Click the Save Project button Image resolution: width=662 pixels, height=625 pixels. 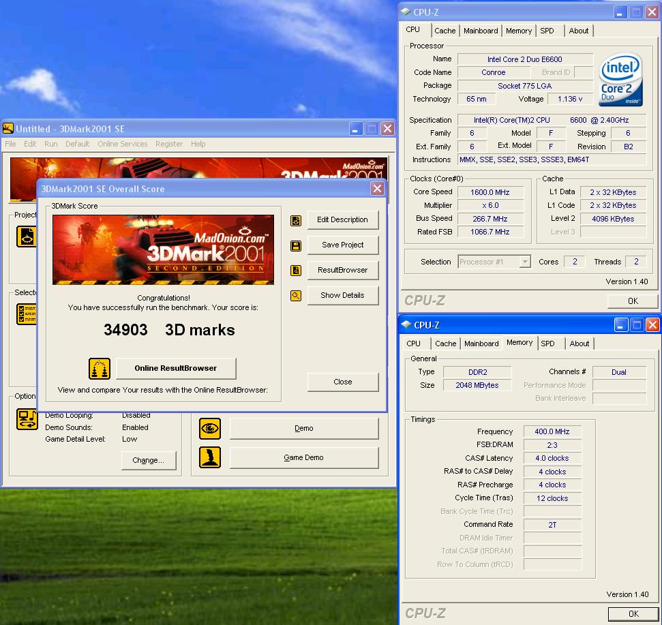(342, 245)
